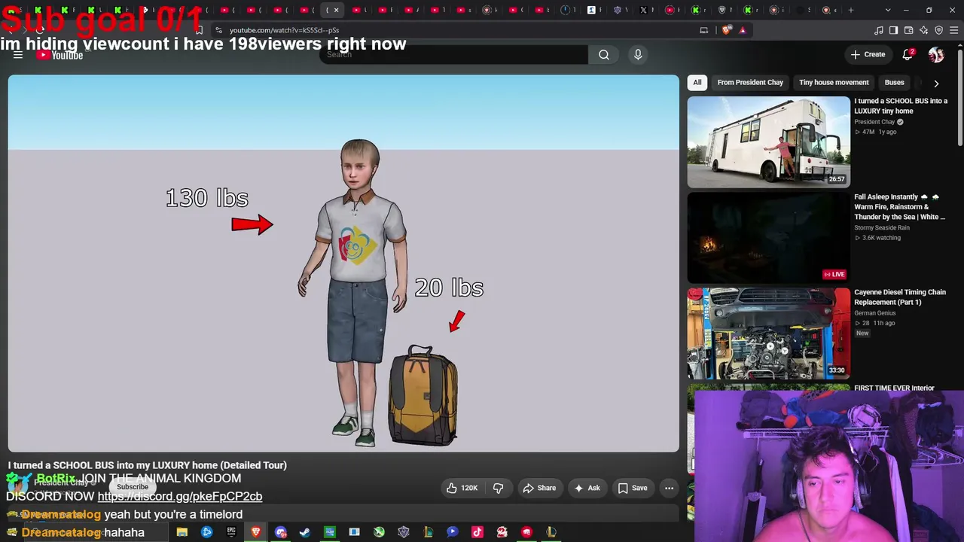Open President Chay channel from recommended video
This screenshot has height=542, width=964.
(874, 122)
